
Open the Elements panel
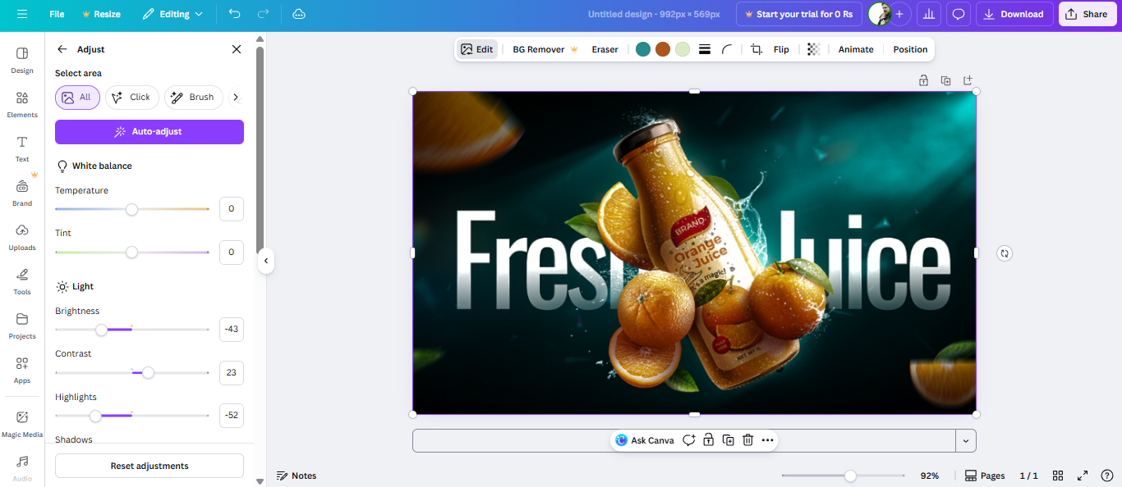click(21, 102)
